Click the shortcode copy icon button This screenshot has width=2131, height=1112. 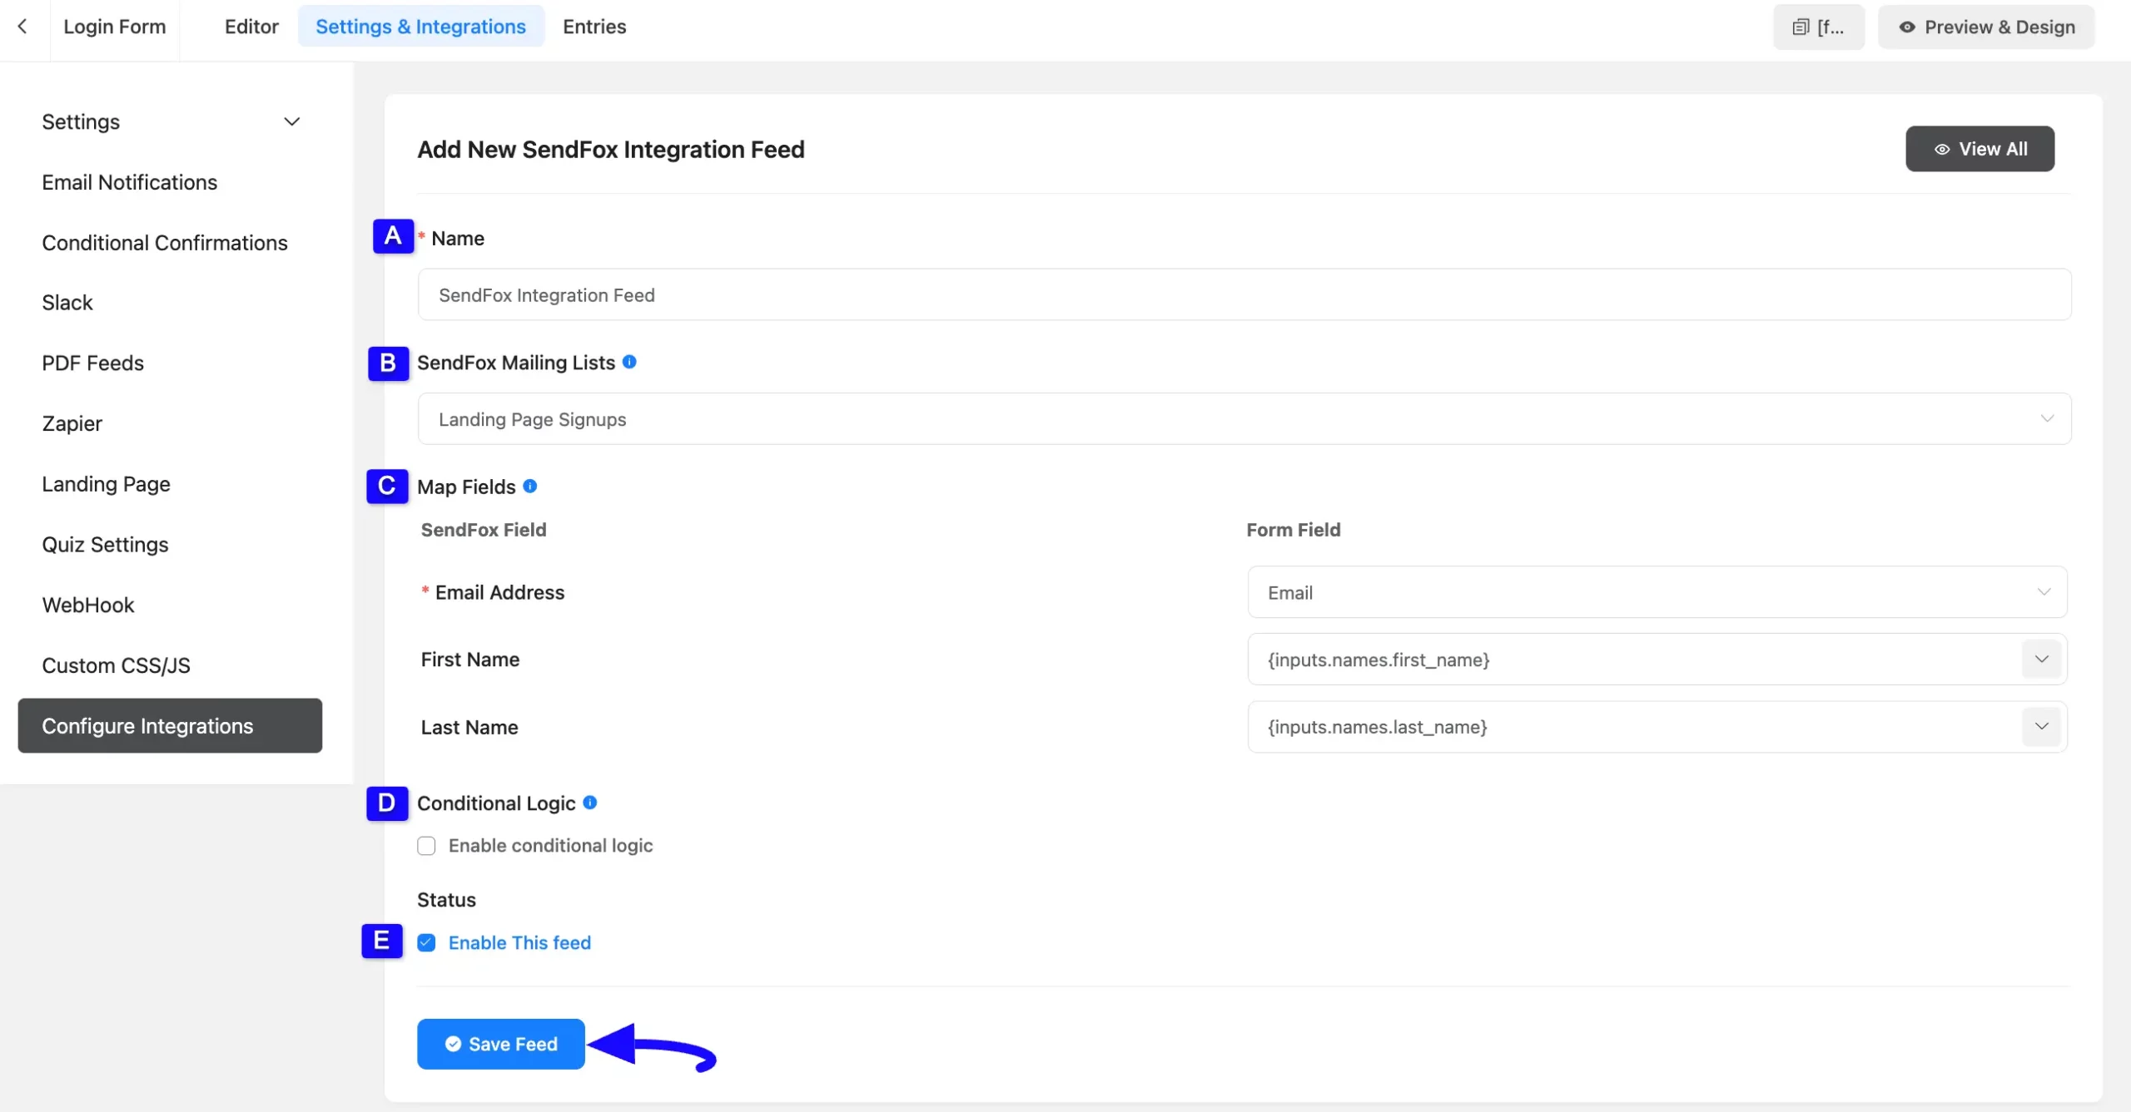tap(1818, 27)
